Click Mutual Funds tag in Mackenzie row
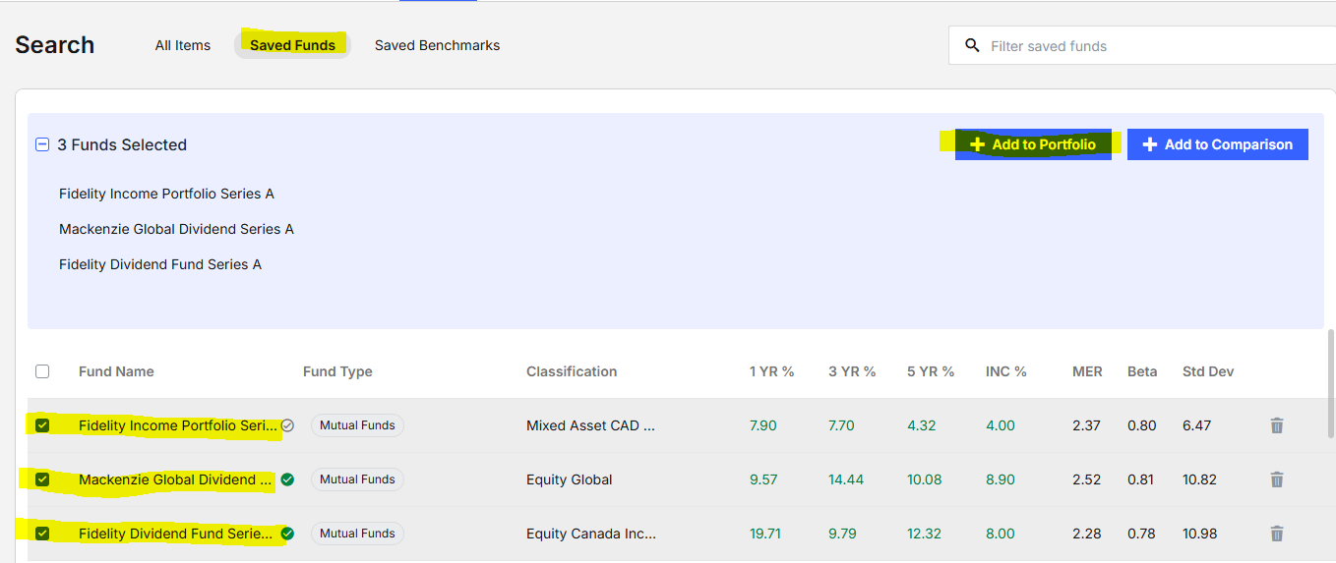 357,479
